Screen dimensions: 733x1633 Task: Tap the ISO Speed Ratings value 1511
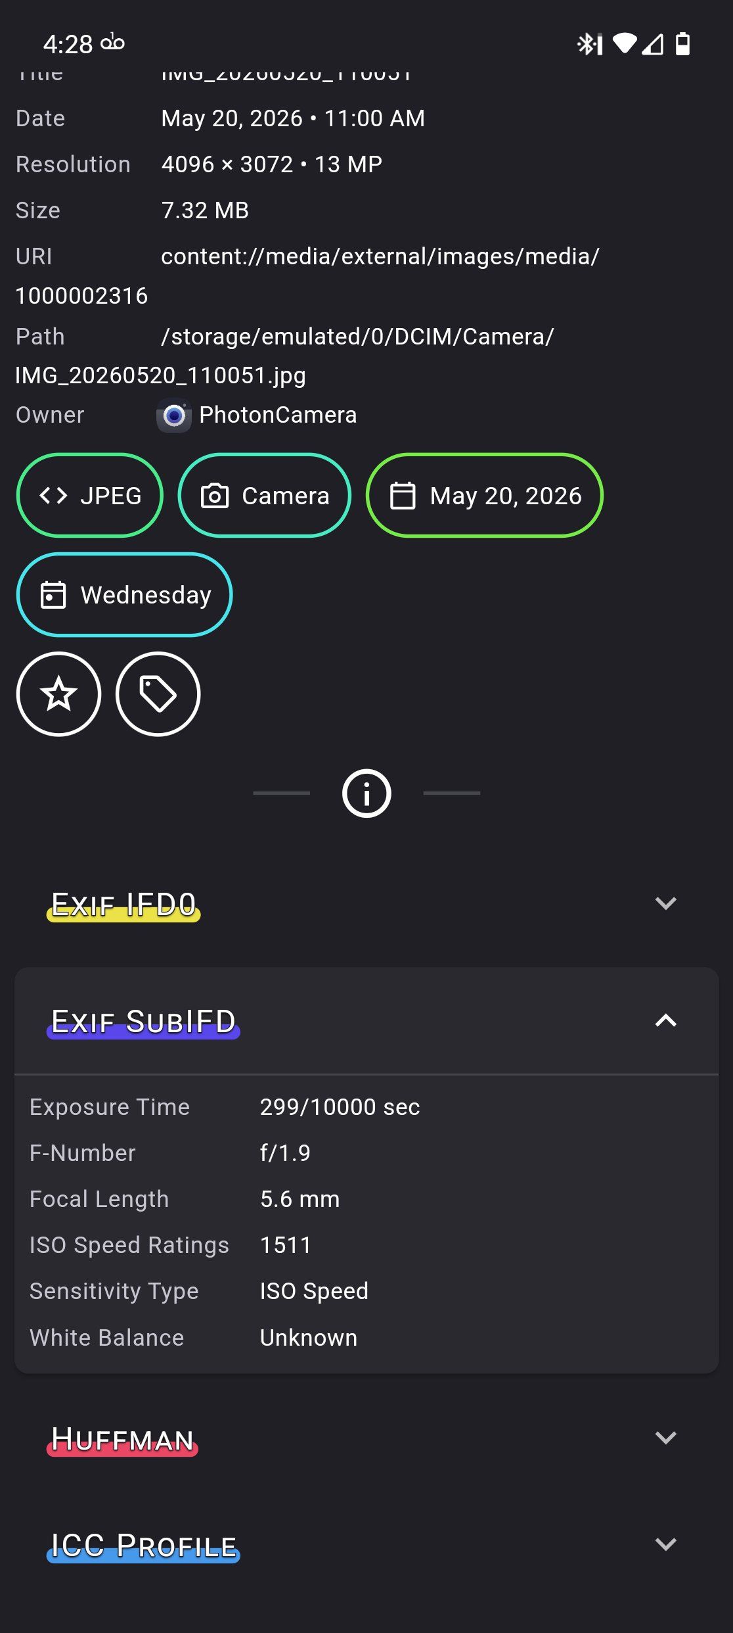coord(286,1245)
